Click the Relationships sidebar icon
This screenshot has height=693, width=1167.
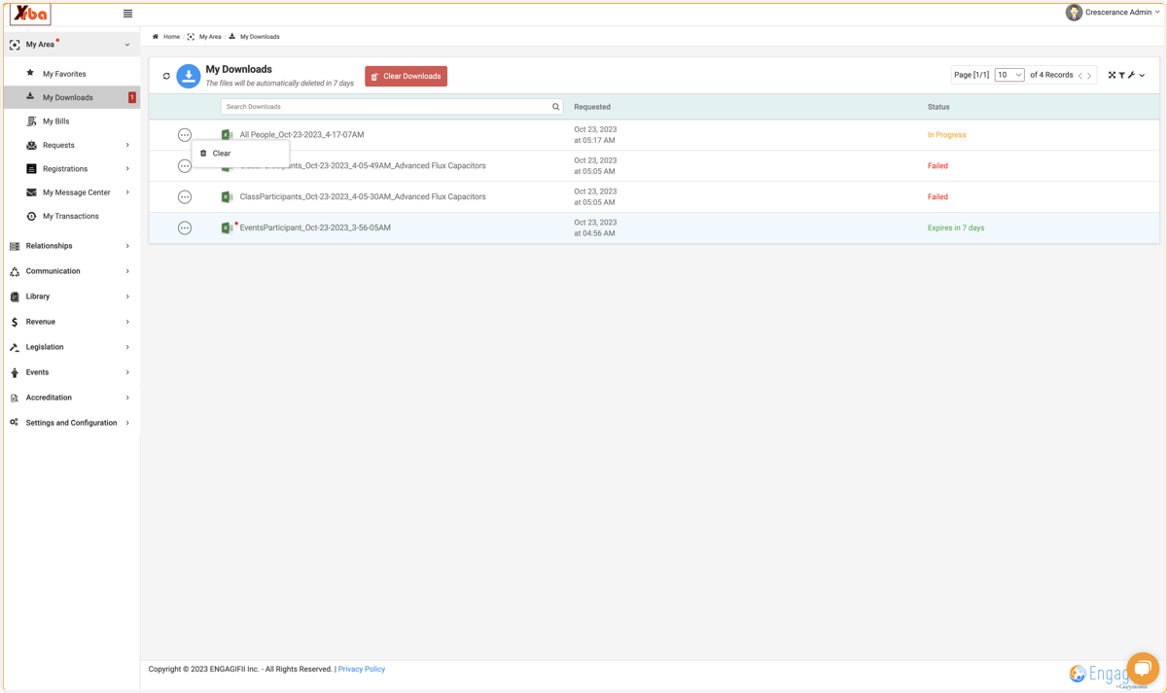pos(15,246)
